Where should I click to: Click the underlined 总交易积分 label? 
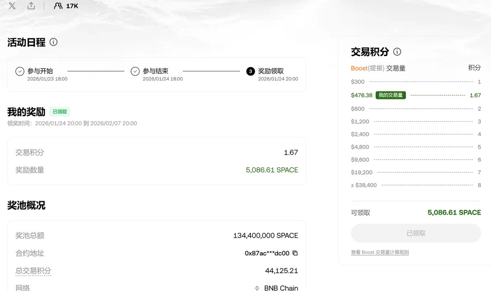[x=33, y=271]
